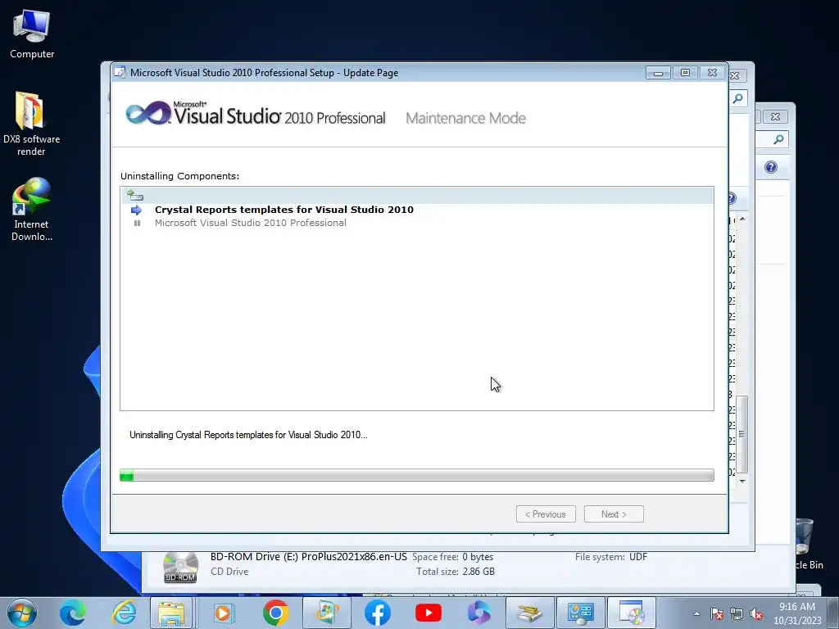
Task: Minimize the Visual Studio Setup window
Action: 658,73
